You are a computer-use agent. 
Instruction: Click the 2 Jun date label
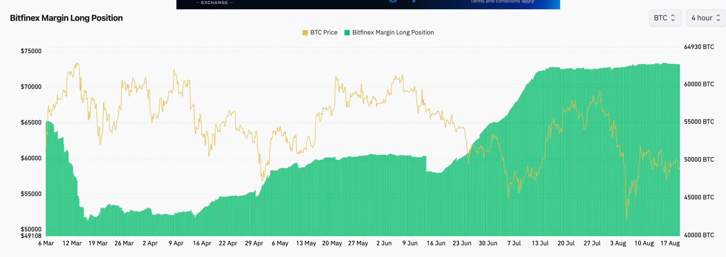point(384,243)
